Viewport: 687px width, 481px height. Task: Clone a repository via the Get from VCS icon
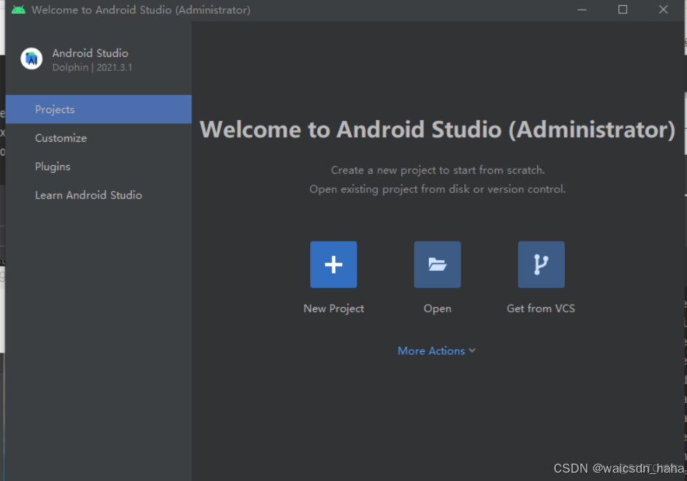541,264
